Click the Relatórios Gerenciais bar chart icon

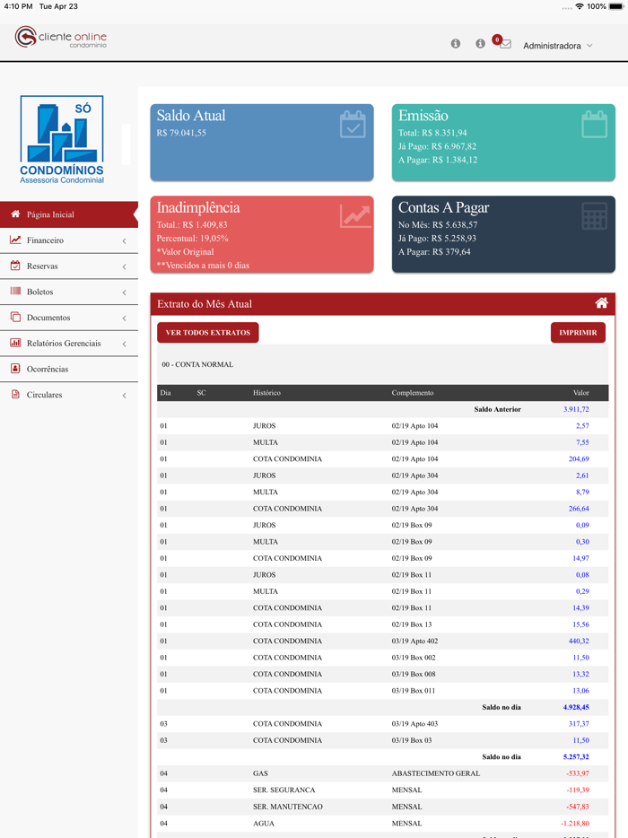click(x=15, y=343)
